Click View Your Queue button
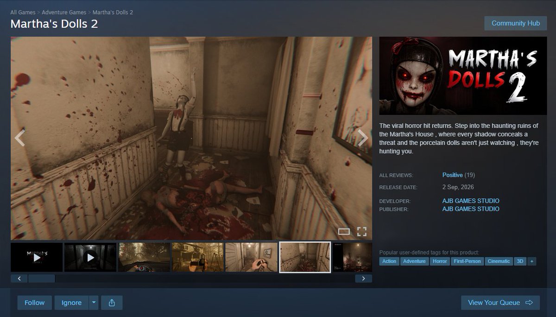 500,303
